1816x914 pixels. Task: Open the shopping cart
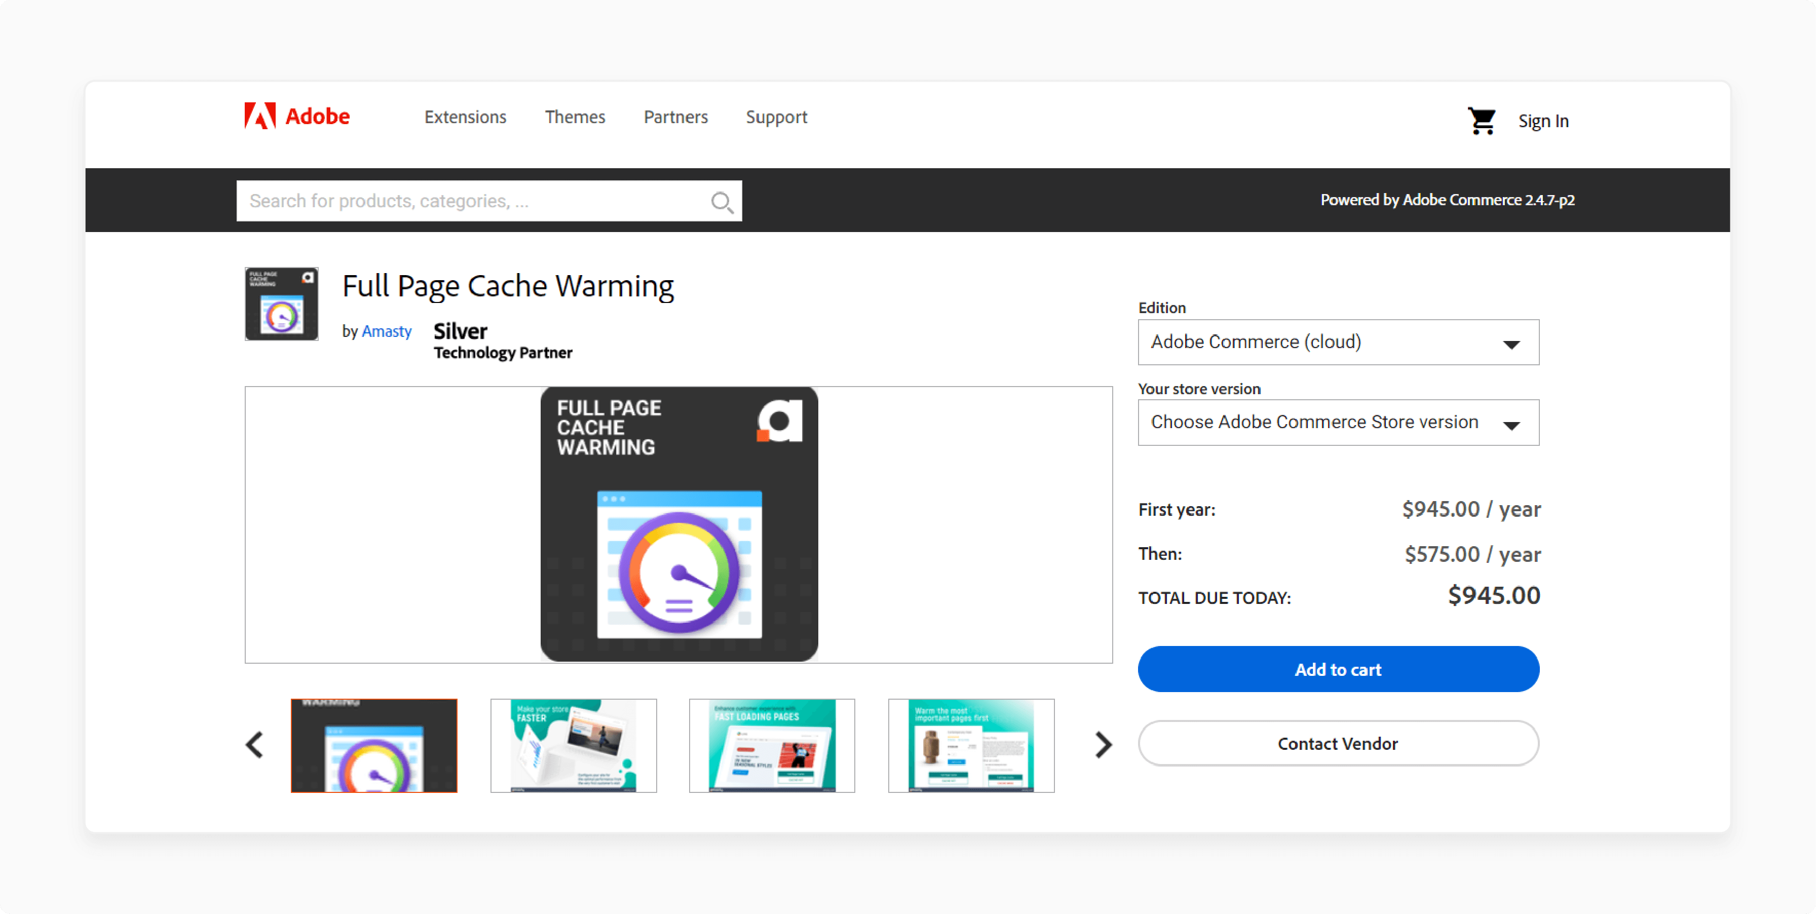tap(1481, 121)
